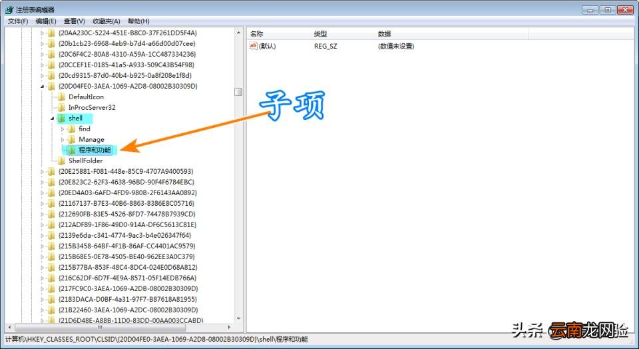Click the folder icon of {20C6F4C2-80A8-4310-A59A-1CC487334236}
This screenshot has width=639, height=349.
coord(51,54)
